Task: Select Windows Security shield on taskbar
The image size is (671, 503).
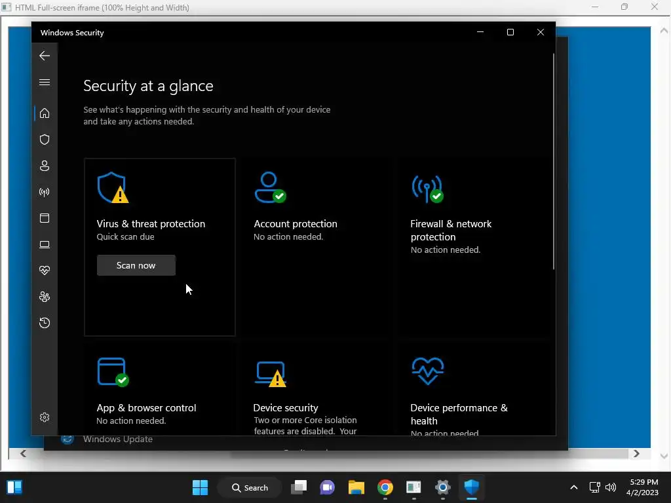Action: tap(472, 487)
